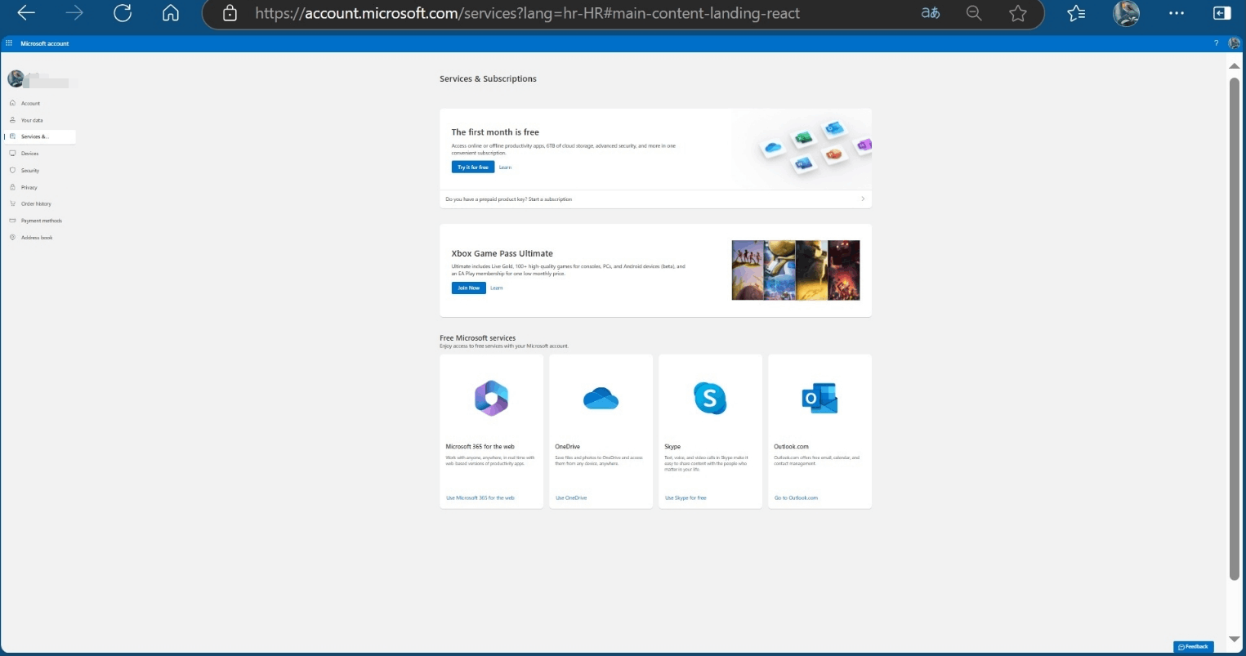
Task: Click the Xbox Game Pass Ultimate heading
Action: (x=502, y=253)
